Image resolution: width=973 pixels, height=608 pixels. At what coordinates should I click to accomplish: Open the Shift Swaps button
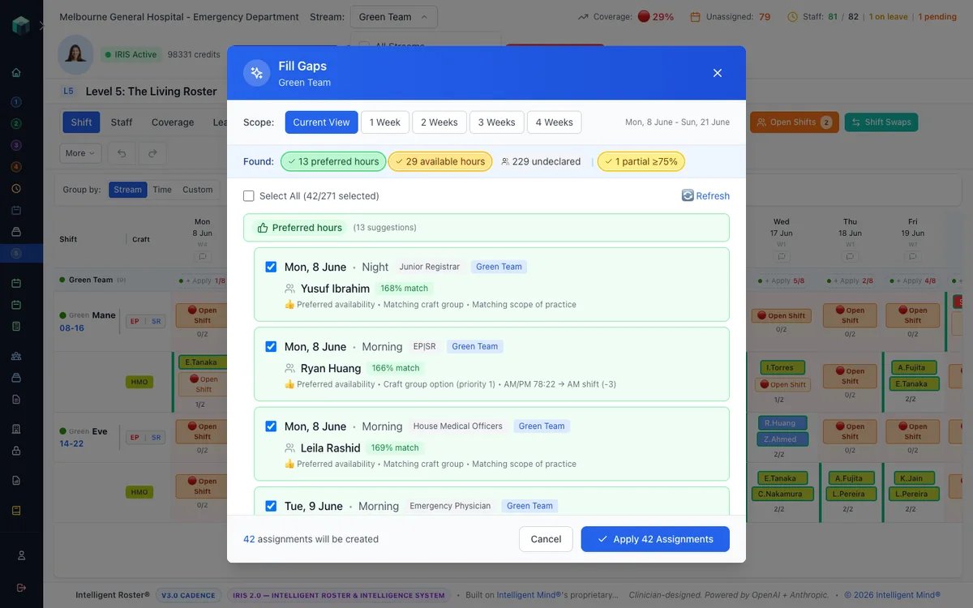coord(881,122)
